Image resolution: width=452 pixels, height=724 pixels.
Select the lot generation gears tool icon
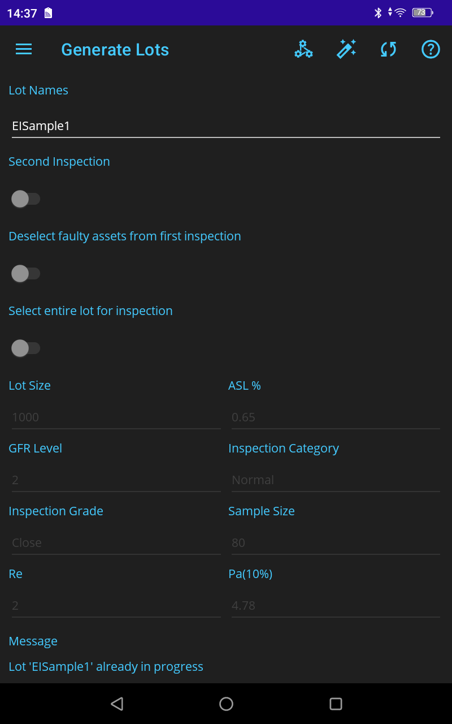[x=303, y=49]
